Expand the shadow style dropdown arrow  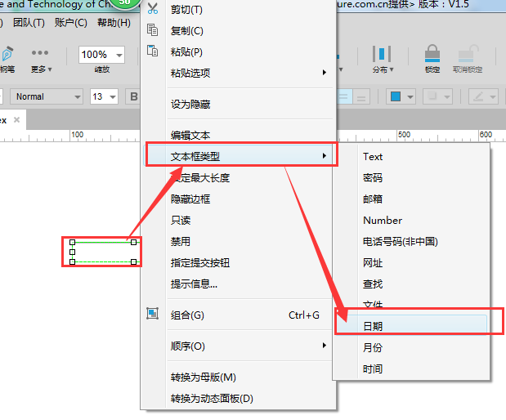[x=447, y=96]
